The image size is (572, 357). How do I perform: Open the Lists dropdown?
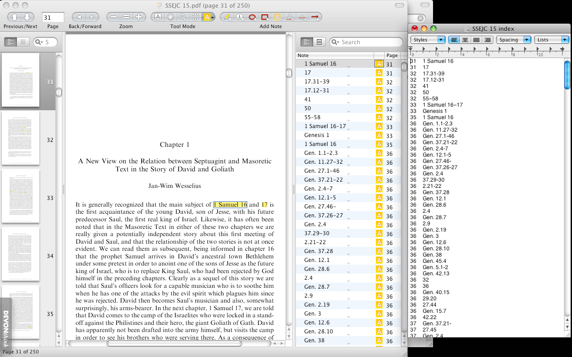click(x=552, y=39)
